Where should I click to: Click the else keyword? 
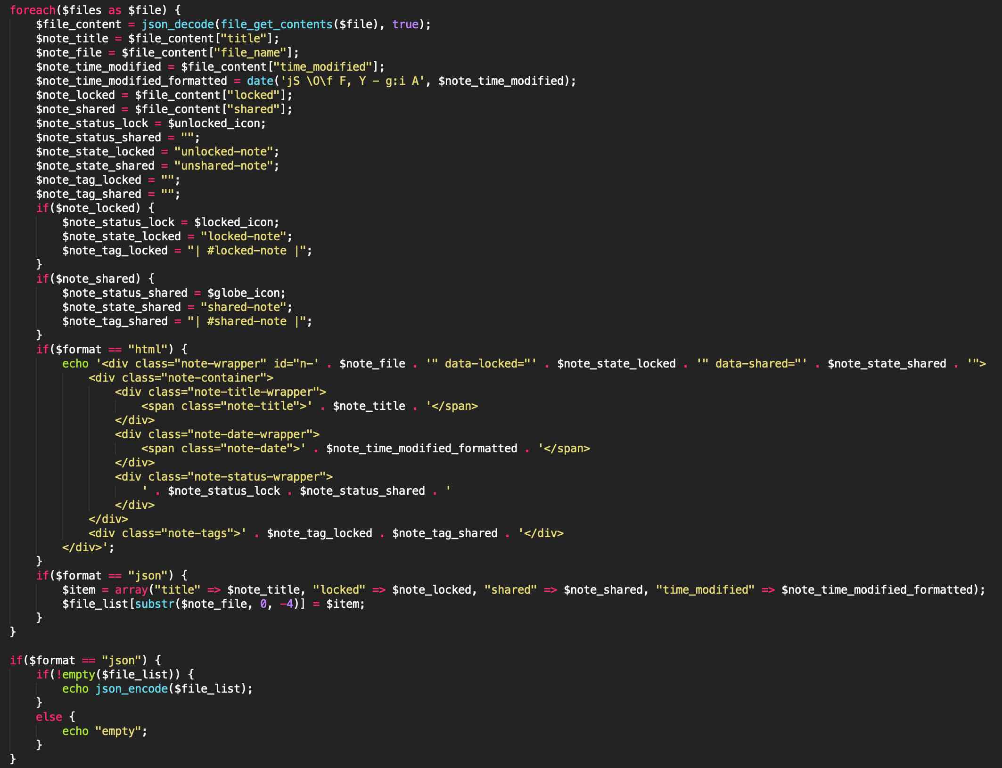click(x=49, y=717)
